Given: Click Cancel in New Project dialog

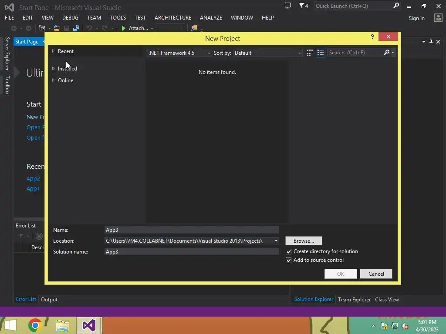Looking at the screenshot, I should [x=376, y=274].
